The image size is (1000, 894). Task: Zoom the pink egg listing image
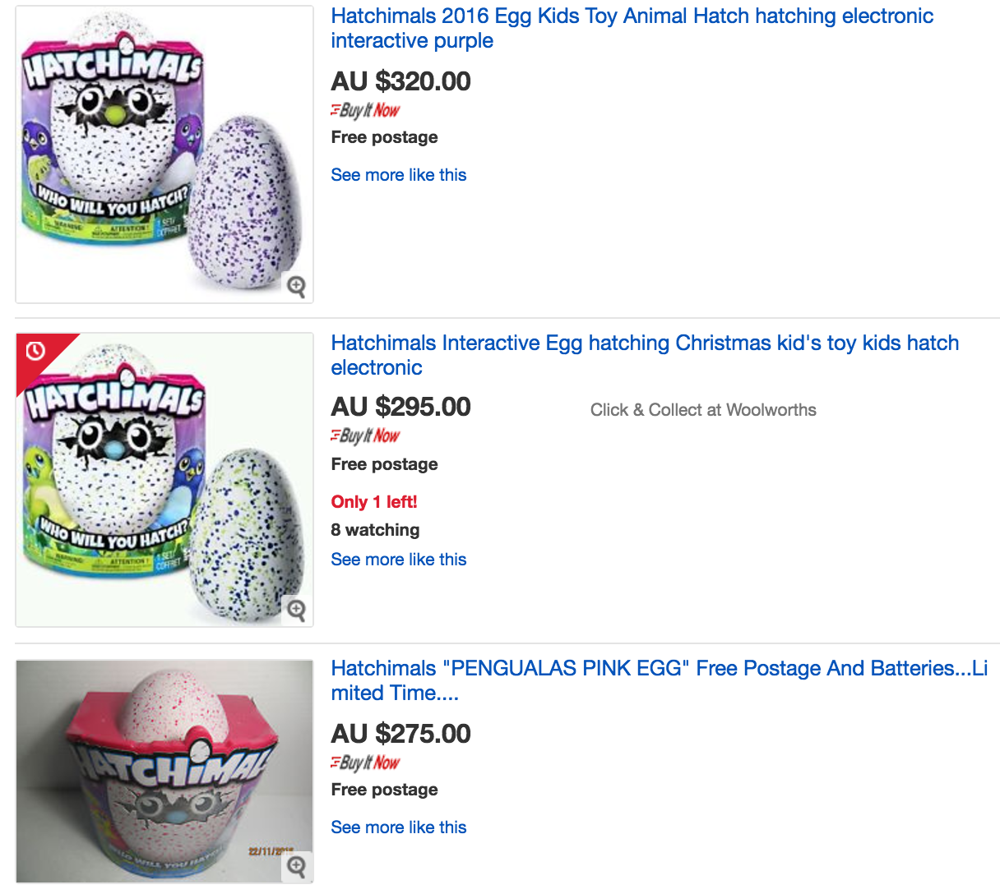click(296, 866)
